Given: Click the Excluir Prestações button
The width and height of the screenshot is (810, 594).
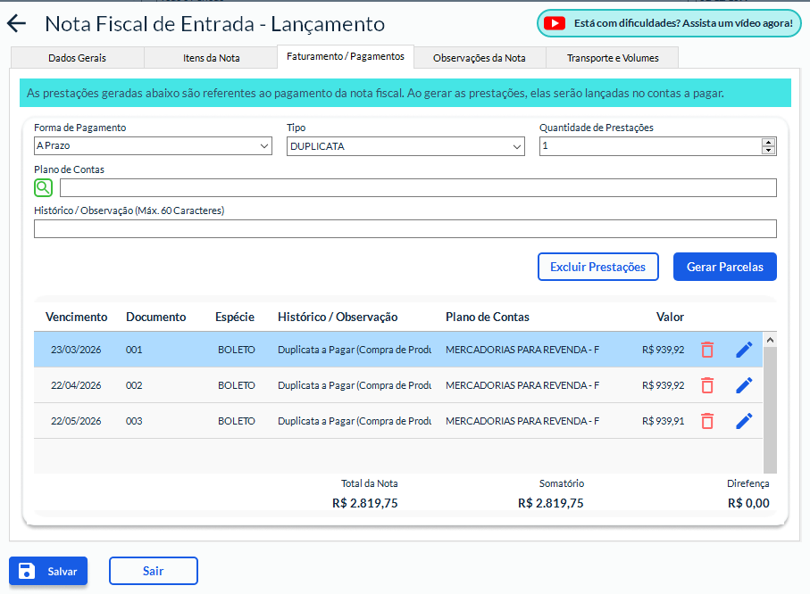Looking at the screenshot, I should pyautogui.click(x=597, y=267).
